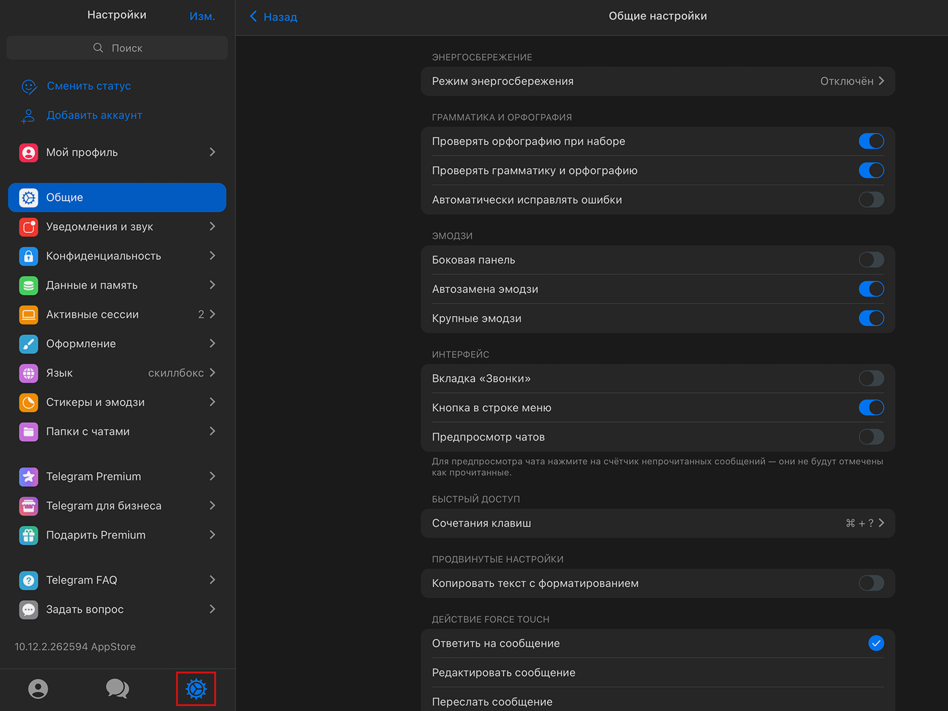Open the Contacts tab in bottom bar
This screenshot has height=711, width=948.
click(38, 689)
